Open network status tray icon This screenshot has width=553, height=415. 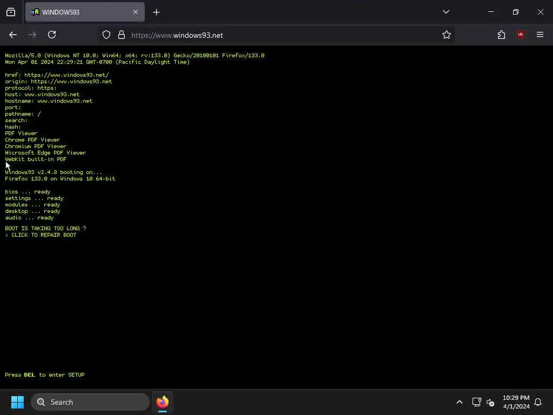pyautogui.click(x=476, y=402)
